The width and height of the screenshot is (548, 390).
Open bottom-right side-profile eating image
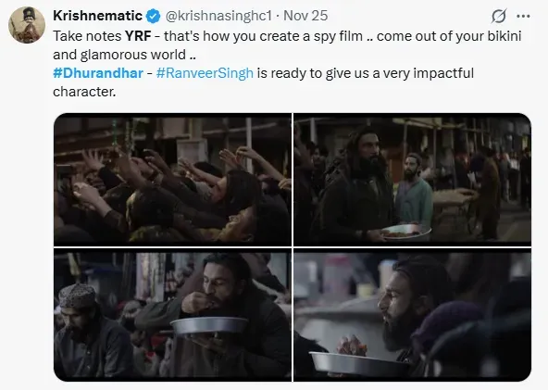point(413,315)
